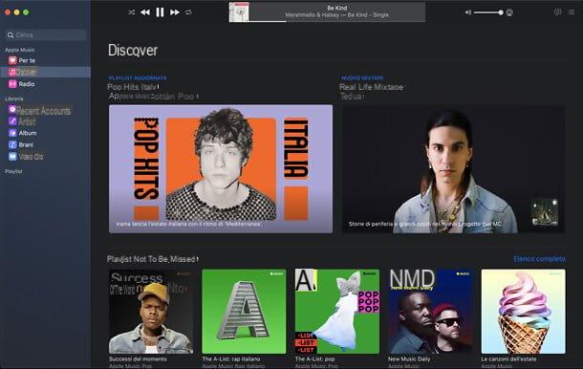Open Recent Accounts in the library
Viewport: 583px width, 369px height.
[x=45, y=111]
